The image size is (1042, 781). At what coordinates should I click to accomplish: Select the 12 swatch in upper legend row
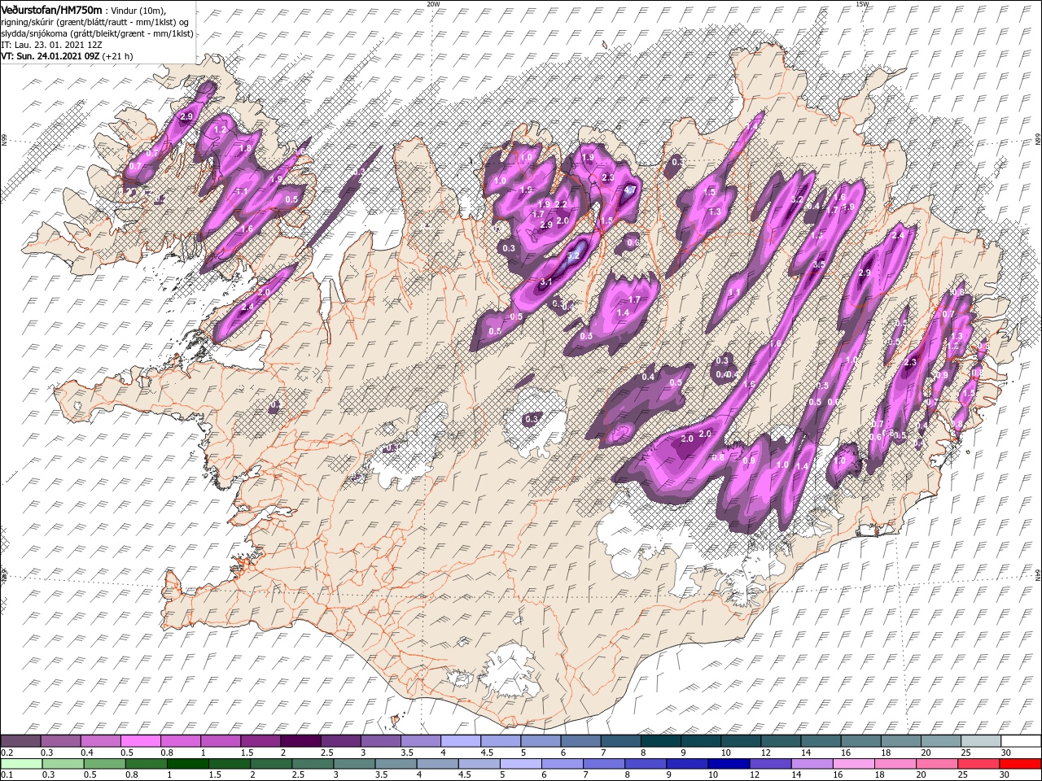pos(781,741)
